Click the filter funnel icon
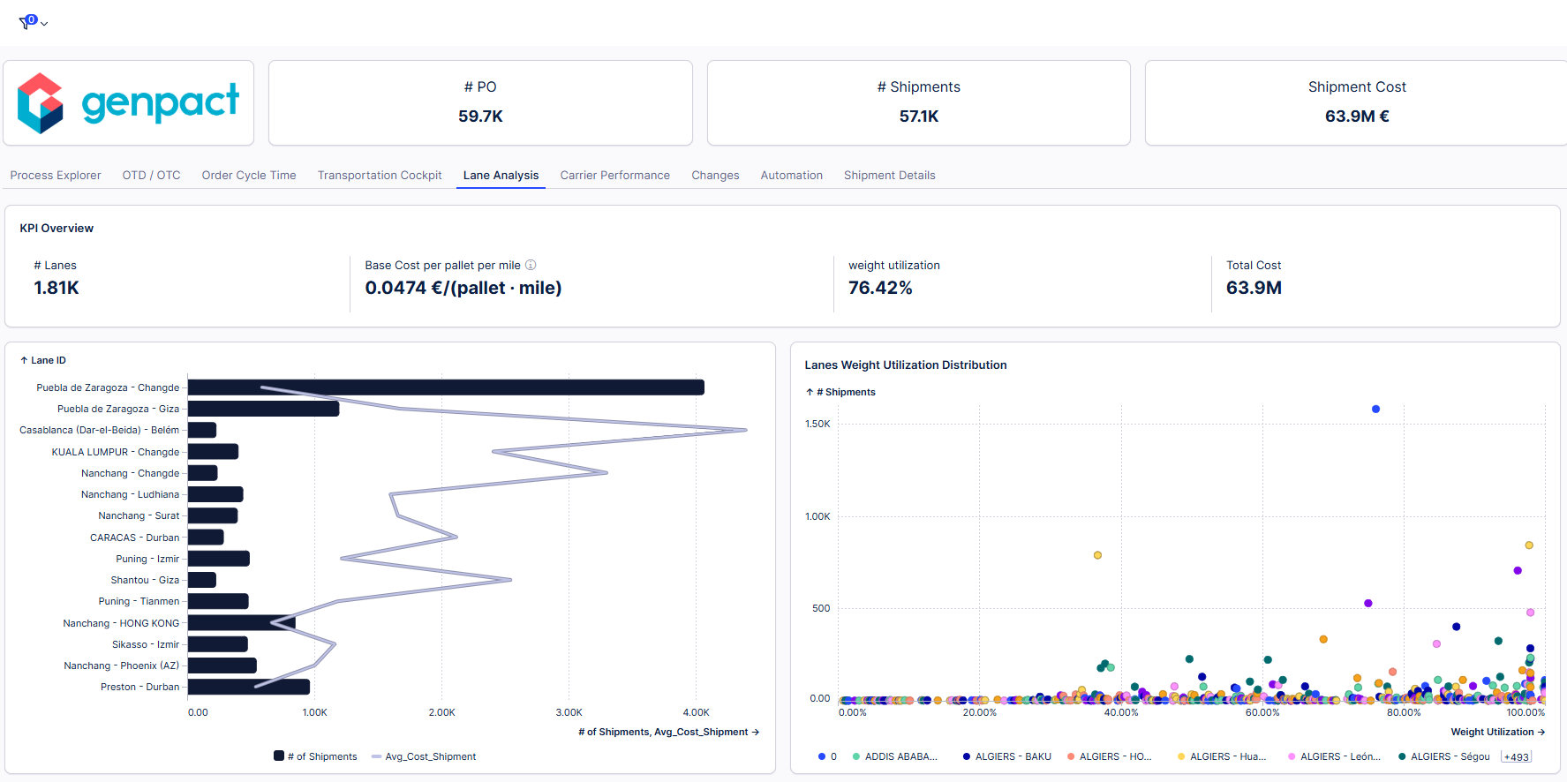Viewport: 1567px width, 782px height. (26, 23)
